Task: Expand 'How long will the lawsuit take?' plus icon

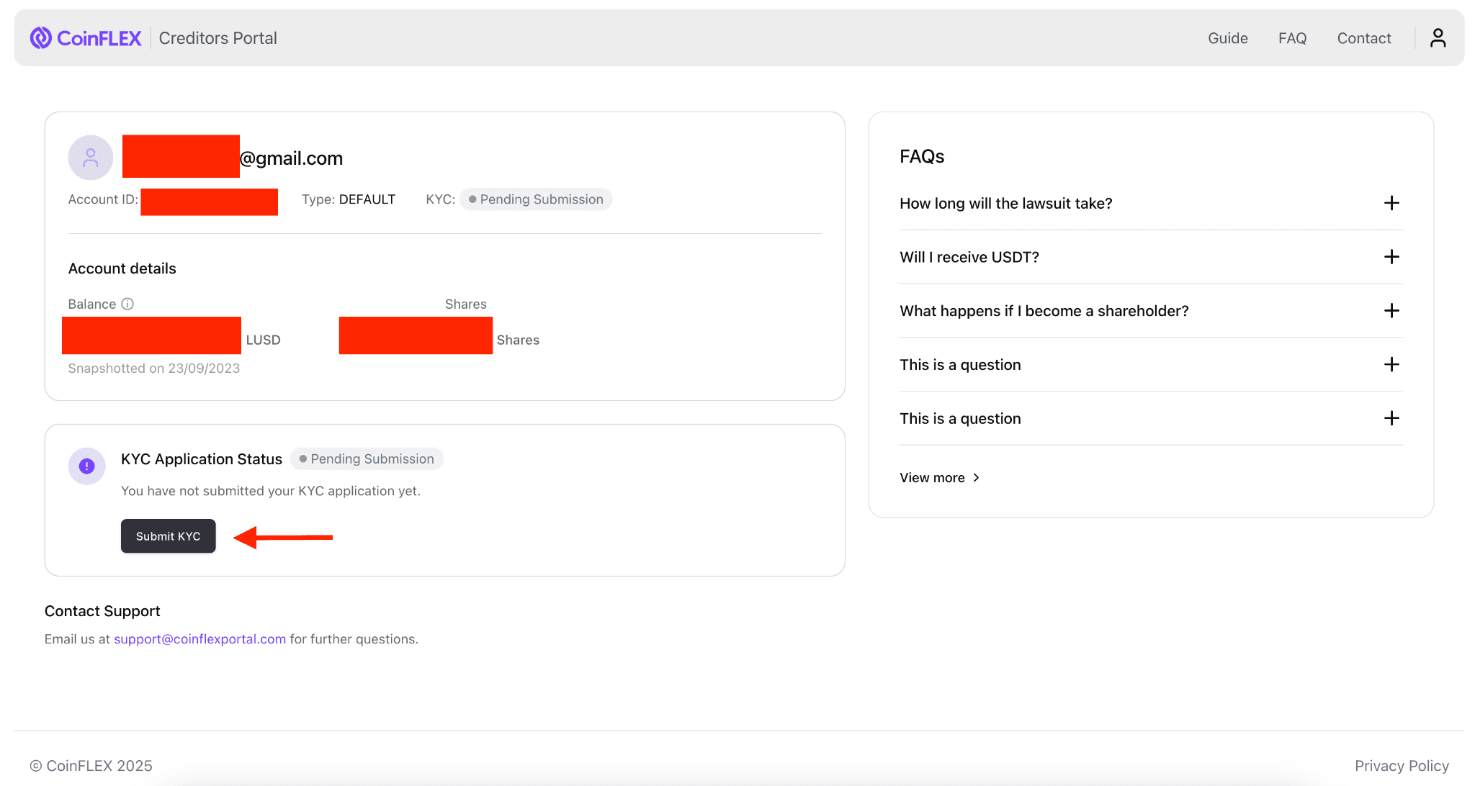Action: pos(1391,203)
